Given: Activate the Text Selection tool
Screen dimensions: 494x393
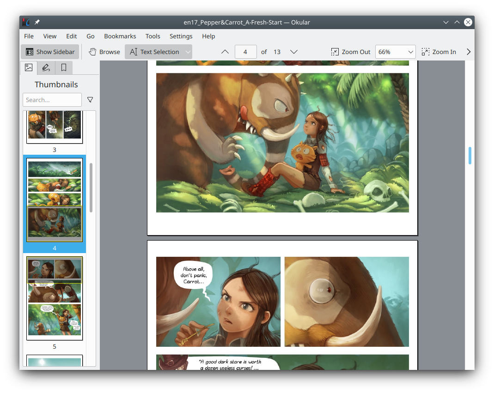Looking at the screenshot, I should (155, 52).
